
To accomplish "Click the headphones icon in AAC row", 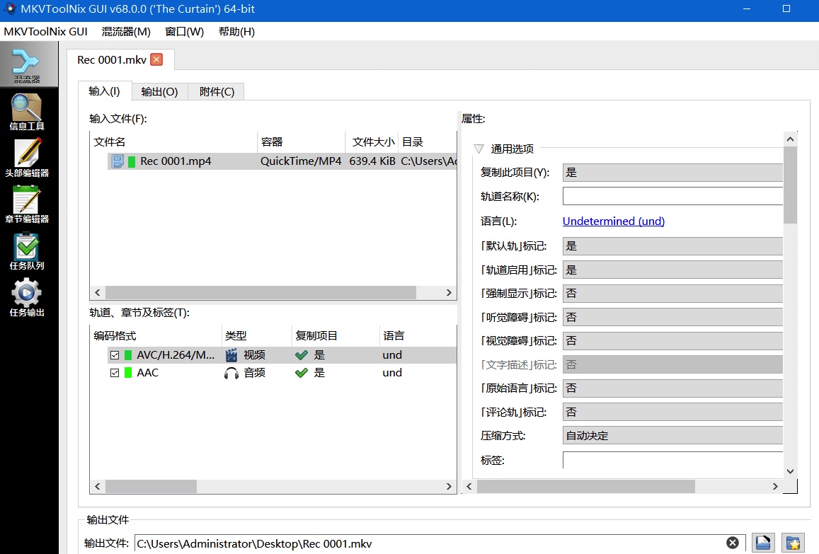I will click(x=231, y=373).
